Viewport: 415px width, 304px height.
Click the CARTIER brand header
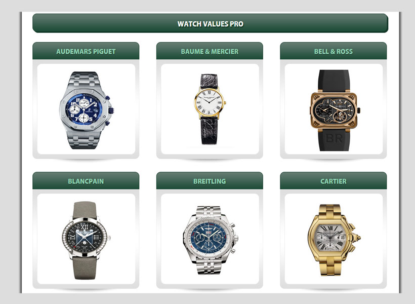tap(333, 181)
